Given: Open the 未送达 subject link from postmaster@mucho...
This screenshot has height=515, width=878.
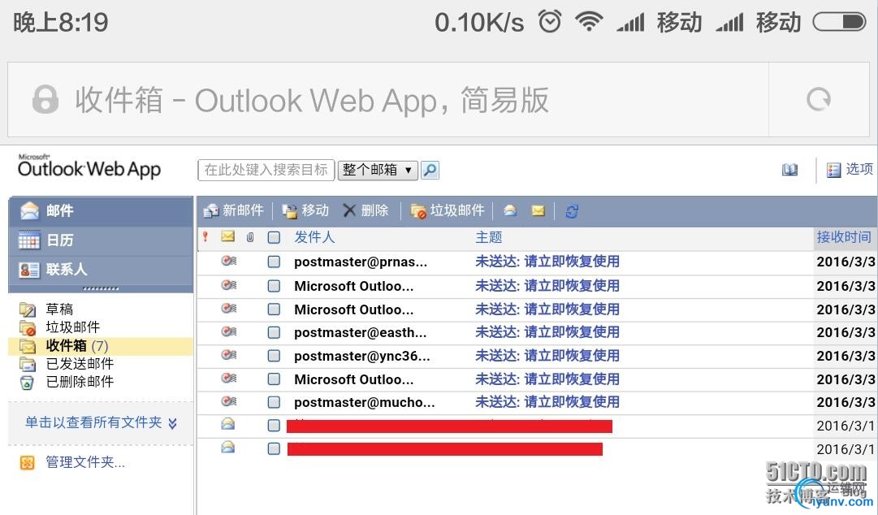Looking at the screenshot, I should 547,402.
